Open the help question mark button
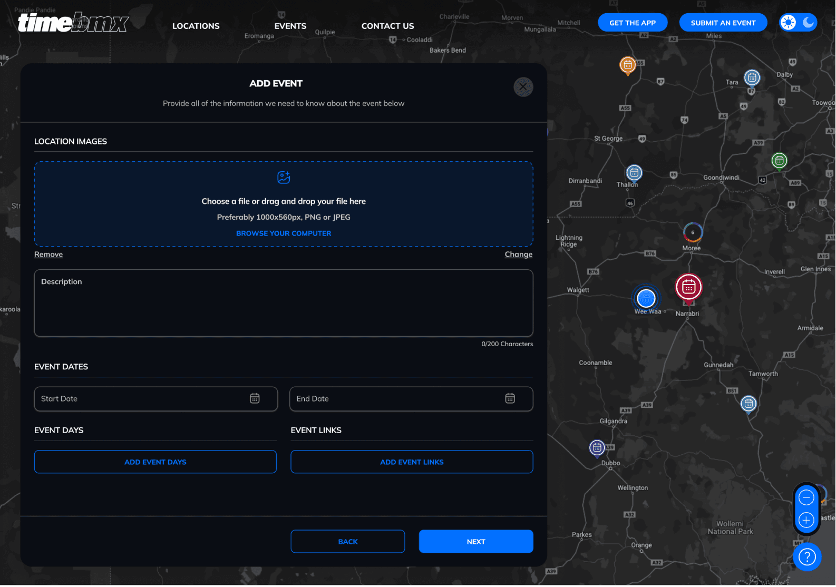This screenshot has width=836, height=587. (807, 557)
